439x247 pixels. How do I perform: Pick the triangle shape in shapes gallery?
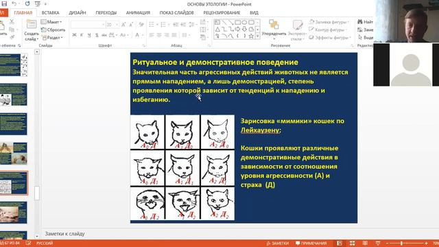pyautogui.click(x=217, y=29)
